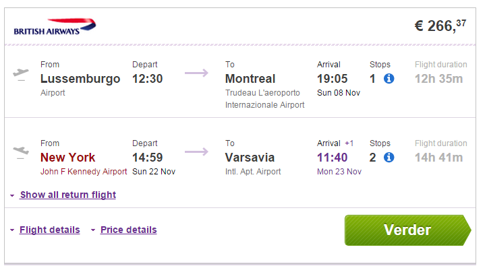Viewport: 487px width, 268px height.
Task: Click the return airplane icon near New York
Action: [21, 153]
